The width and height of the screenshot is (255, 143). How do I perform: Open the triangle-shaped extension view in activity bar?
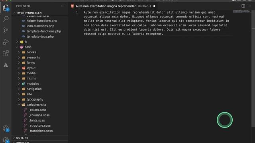(x=6, y=65)
